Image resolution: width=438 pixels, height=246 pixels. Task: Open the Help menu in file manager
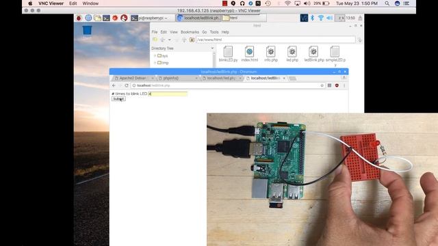(225, 32)
